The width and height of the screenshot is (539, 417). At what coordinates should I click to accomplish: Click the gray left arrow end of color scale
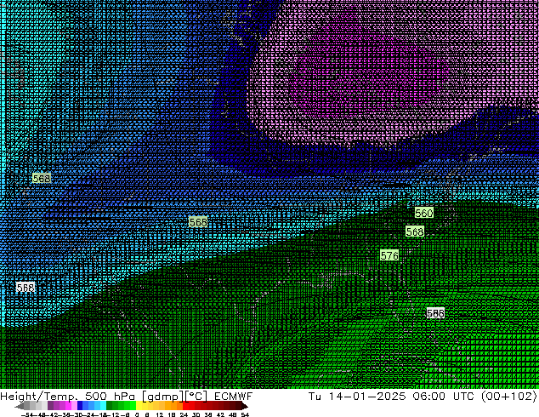[19, 406]
